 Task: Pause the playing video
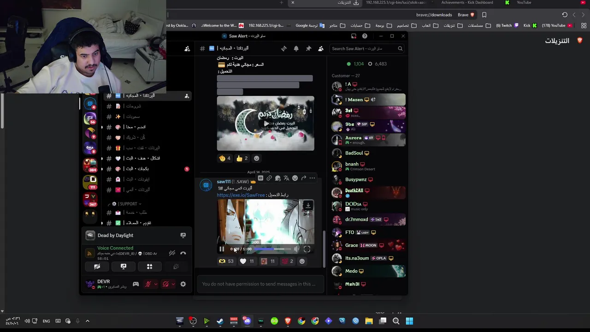[222, 249]
